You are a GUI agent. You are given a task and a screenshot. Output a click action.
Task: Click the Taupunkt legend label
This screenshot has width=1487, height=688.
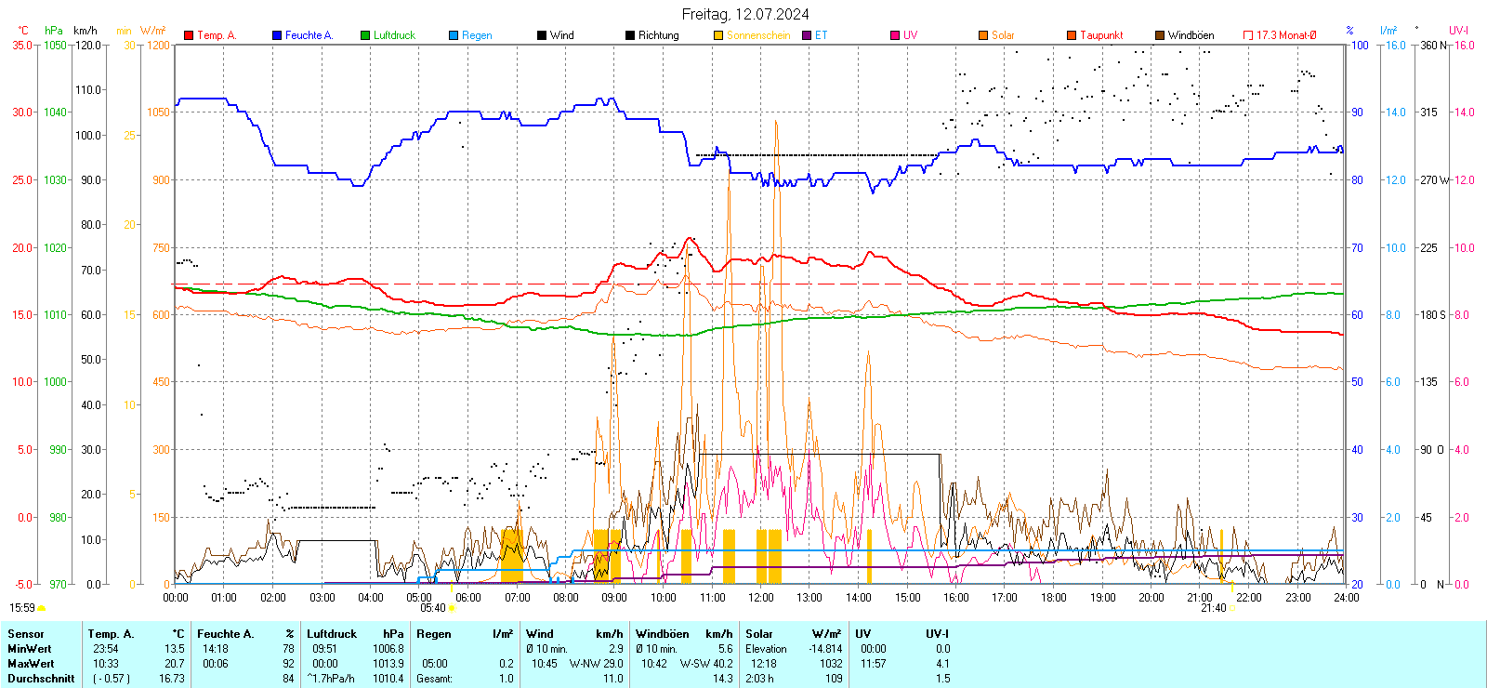pos(1101,35)
